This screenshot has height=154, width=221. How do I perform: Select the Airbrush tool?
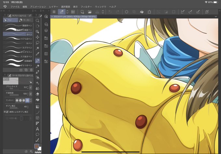37,77
